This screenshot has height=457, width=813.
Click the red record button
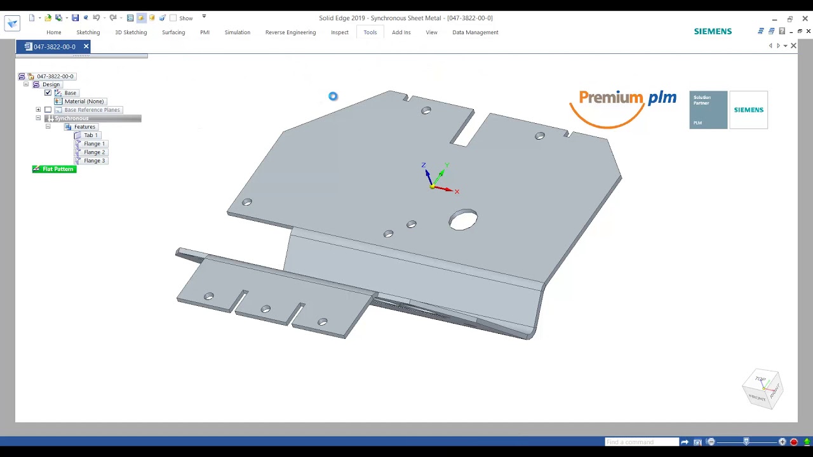794,442
